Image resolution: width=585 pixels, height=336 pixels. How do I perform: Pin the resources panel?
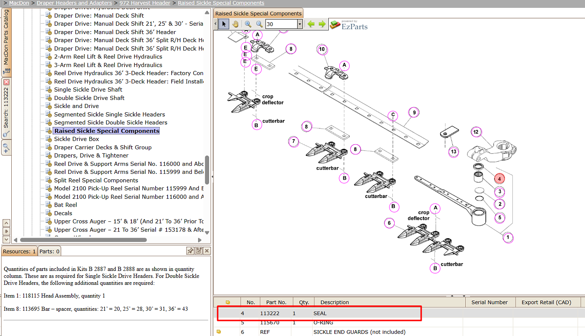click(x=190, y=251)
